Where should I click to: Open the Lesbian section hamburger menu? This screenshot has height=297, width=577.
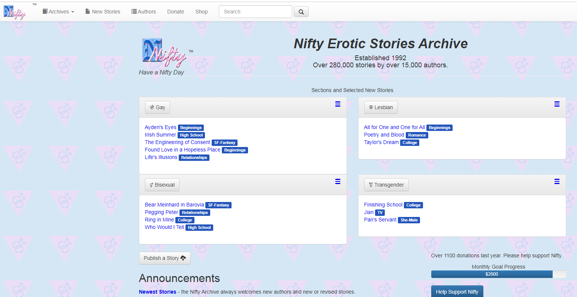point(557,104)
